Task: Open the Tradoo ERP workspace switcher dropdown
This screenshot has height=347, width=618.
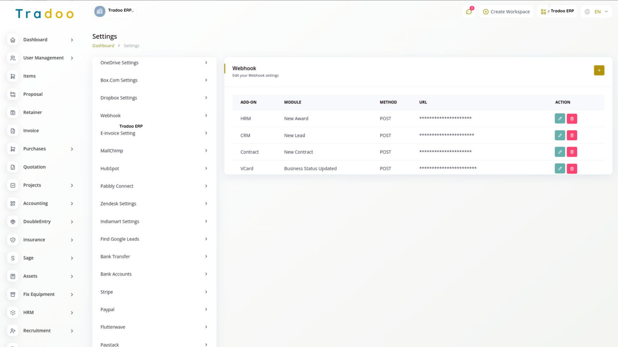Action: (115, 11)
